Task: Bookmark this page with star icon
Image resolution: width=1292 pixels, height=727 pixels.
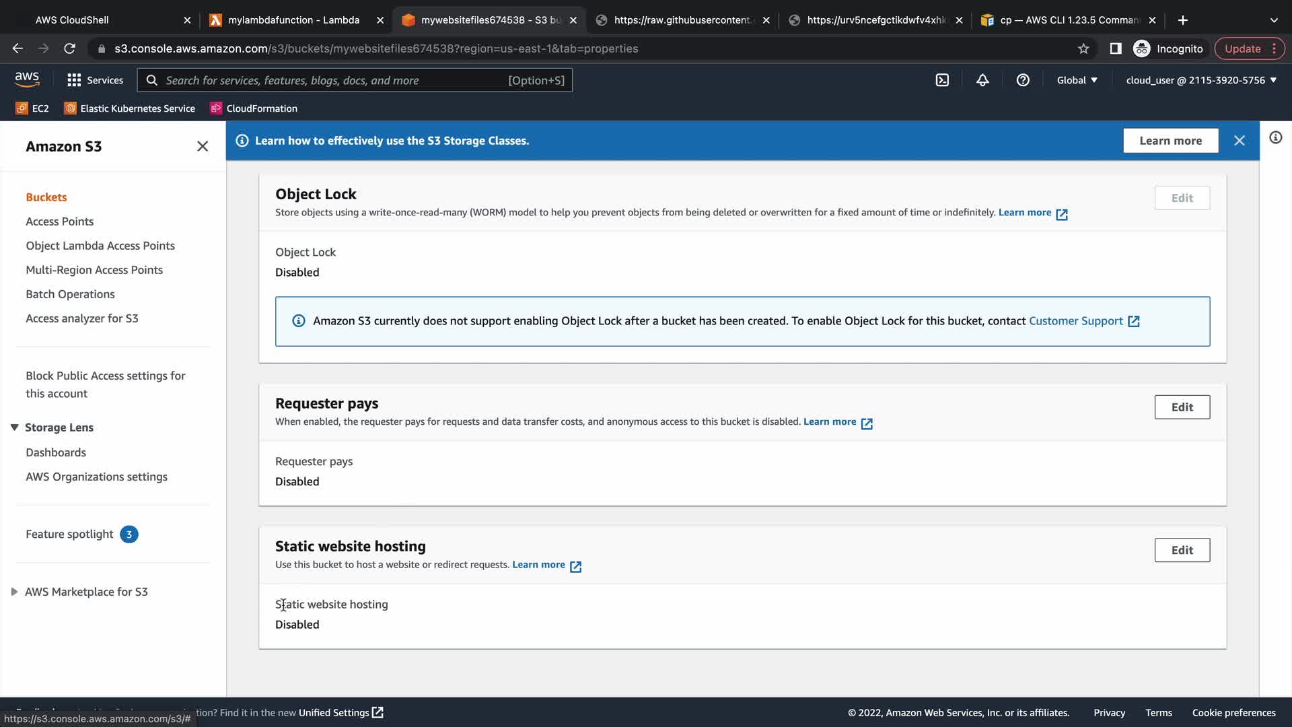Action: pos(1083,48)
